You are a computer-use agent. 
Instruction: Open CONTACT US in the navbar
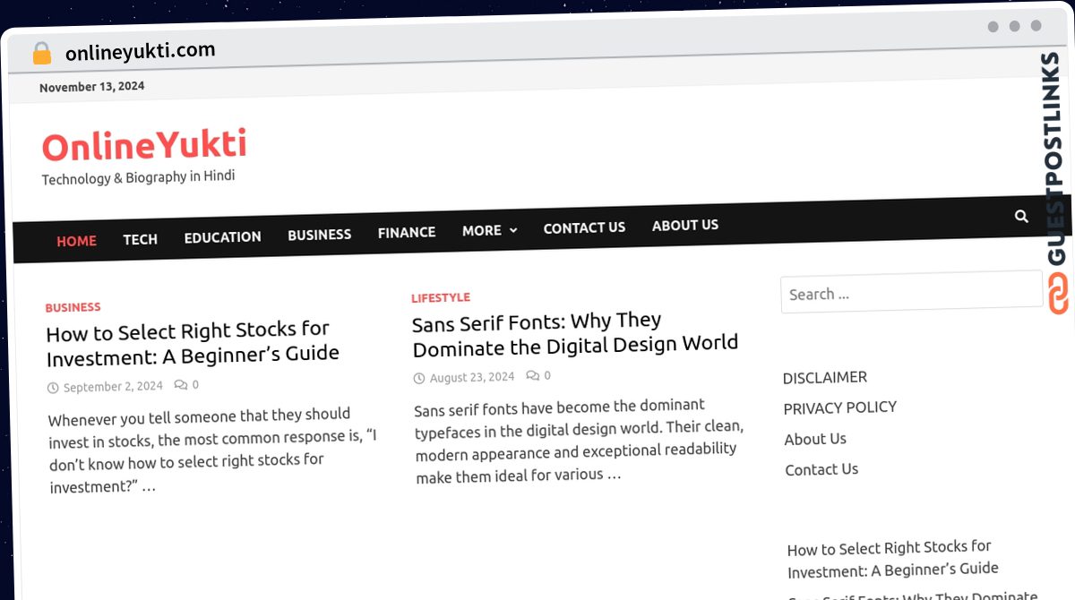pos(584,227)
